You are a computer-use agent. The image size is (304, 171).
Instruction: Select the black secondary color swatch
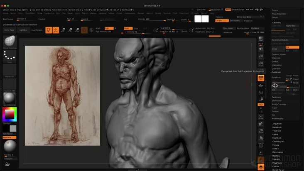point(6,128)
